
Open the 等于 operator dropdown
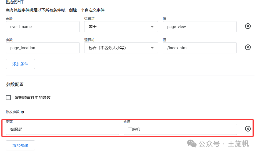(x=121, y=27)
